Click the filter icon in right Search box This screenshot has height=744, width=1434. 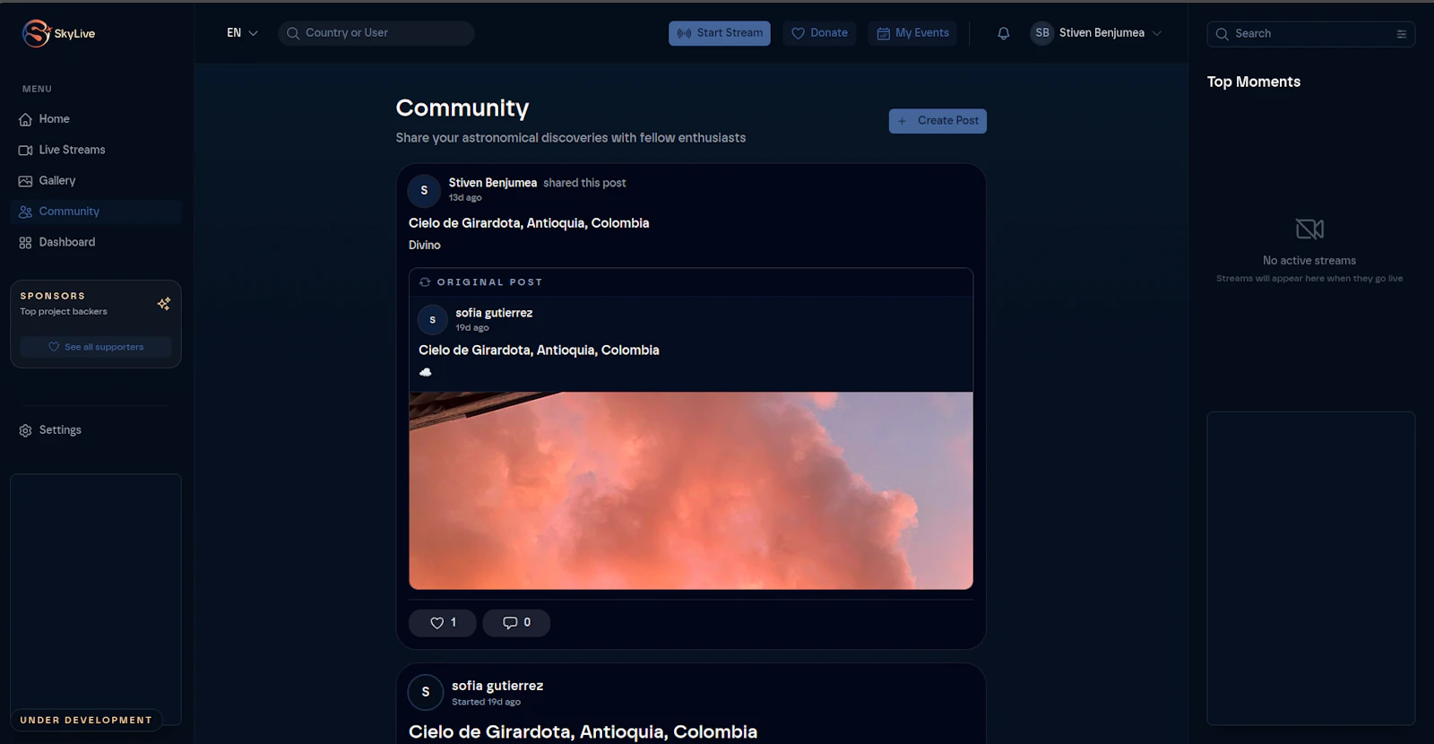point(1401,34)
